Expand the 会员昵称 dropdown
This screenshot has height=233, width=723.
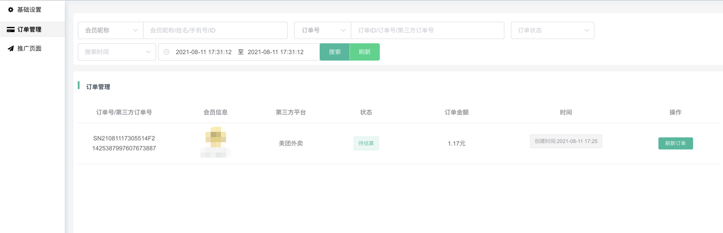tap(111, 30)
